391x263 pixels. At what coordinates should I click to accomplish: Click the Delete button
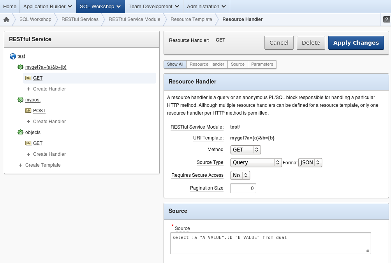coord(311,43)
